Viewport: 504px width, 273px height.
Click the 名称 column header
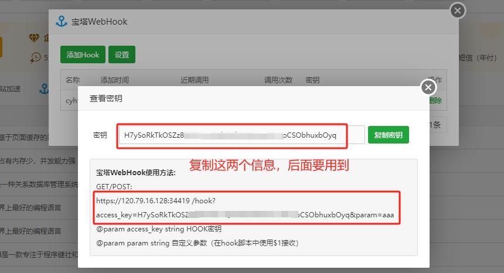(x=72, y=80)
